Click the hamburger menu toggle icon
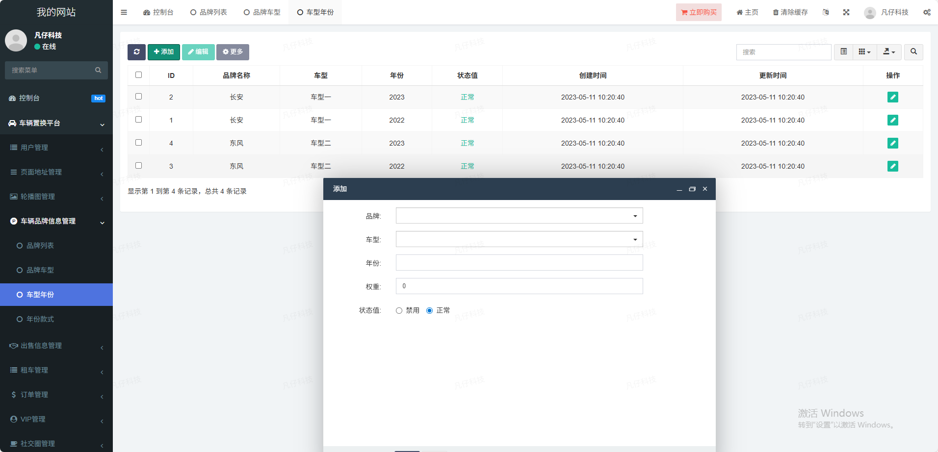This screenshot has width=938, height=452. click(x=124, y=12)
